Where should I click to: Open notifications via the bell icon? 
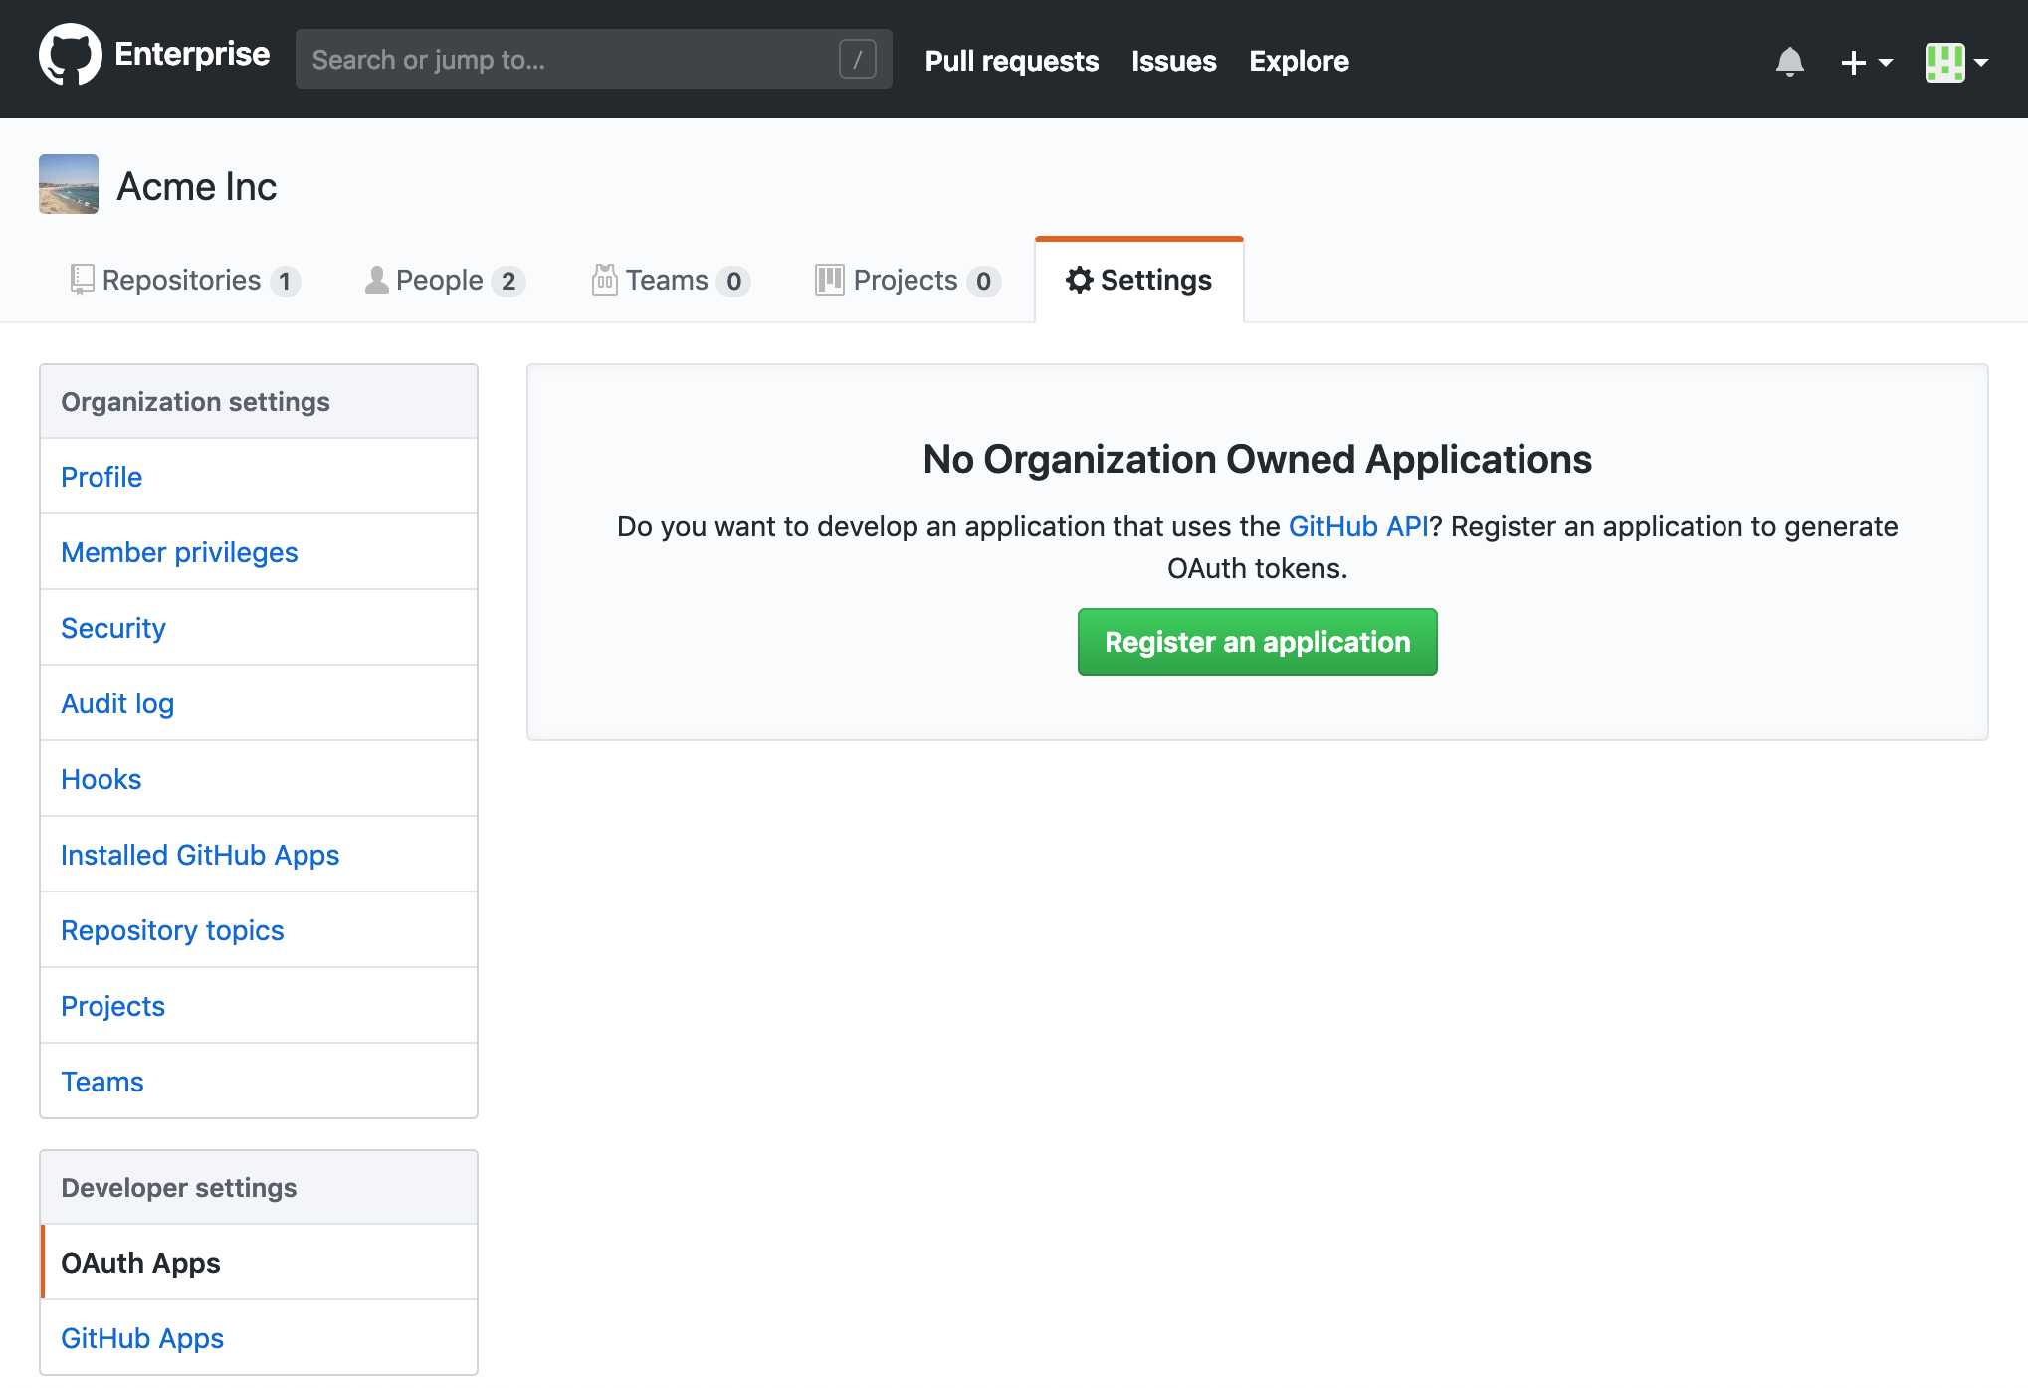(1788, 61)
